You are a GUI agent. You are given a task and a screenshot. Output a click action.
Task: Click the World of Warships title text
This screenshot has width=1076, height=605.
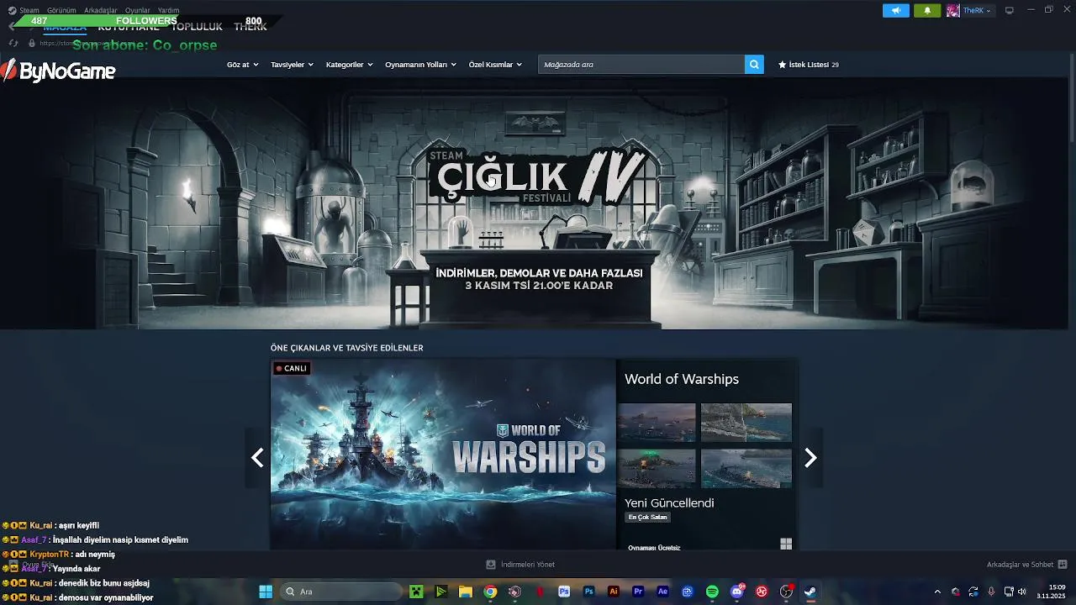[x=682, y=379]
